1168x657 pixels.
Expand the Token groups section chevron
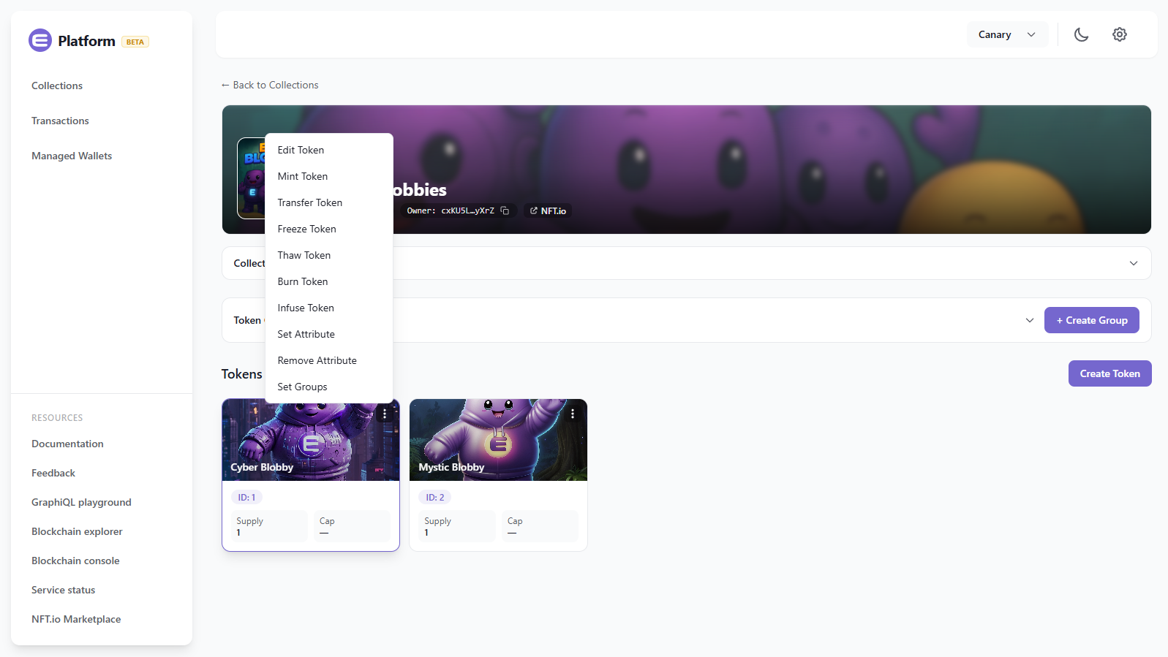coord(1030,320)
